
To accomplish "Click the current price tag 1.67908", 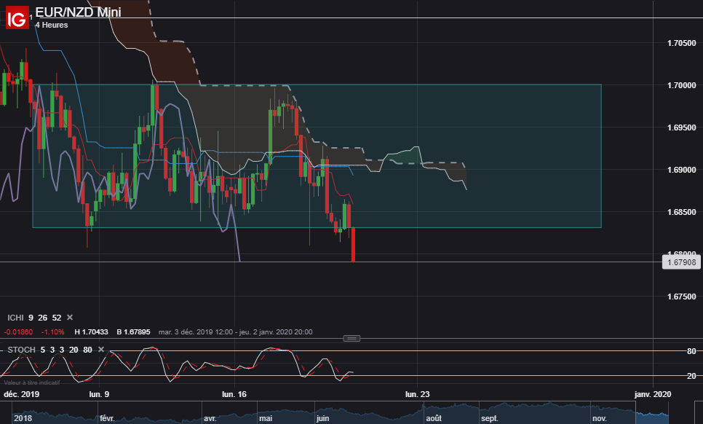I will tap(681, 262).
